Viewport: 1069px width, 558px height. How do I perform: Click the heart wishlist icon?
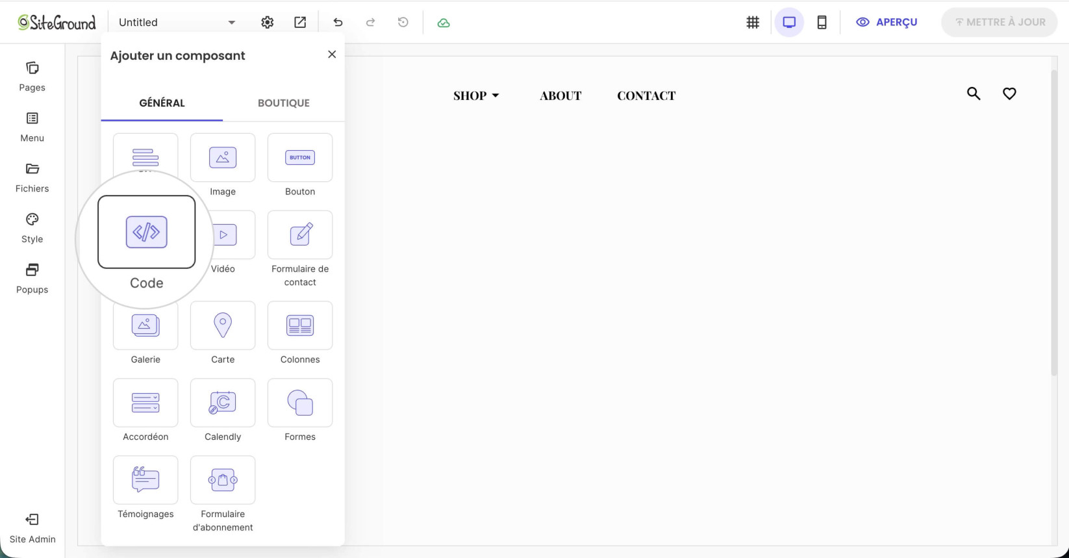[x=1009, y=94]
